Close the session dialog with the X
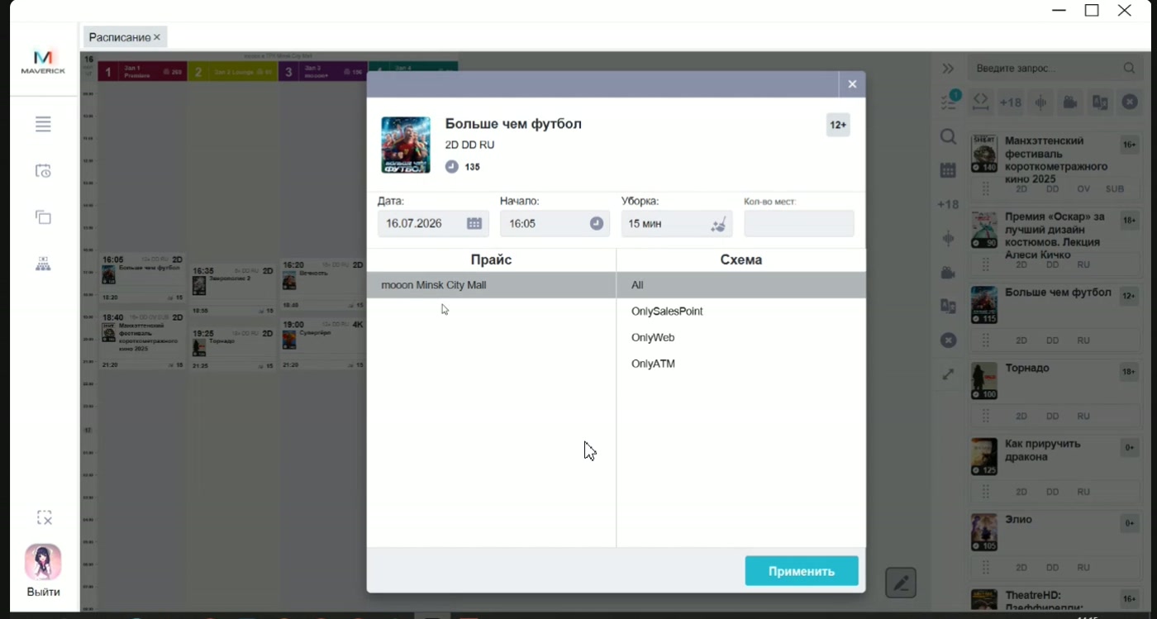 point(852,84)
